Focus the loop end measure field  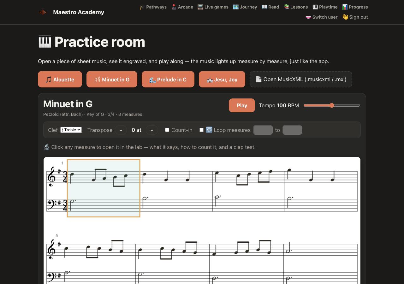click(x=292, y=130)
